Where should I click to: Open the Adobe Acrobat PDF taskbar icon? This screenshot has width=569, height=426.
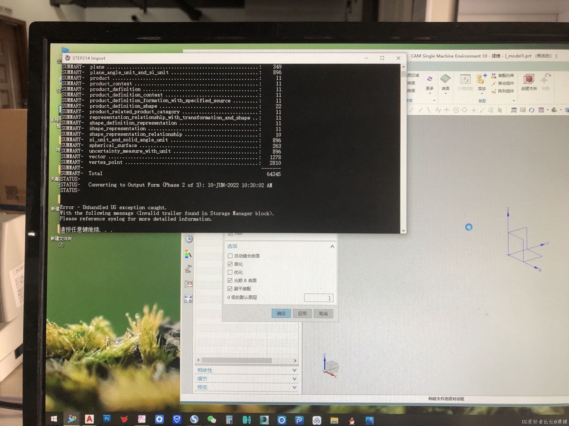142,419
